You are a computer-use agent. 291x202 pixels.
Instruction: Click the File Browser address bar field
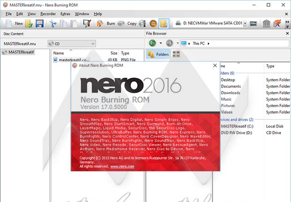[x=235, y=44]
